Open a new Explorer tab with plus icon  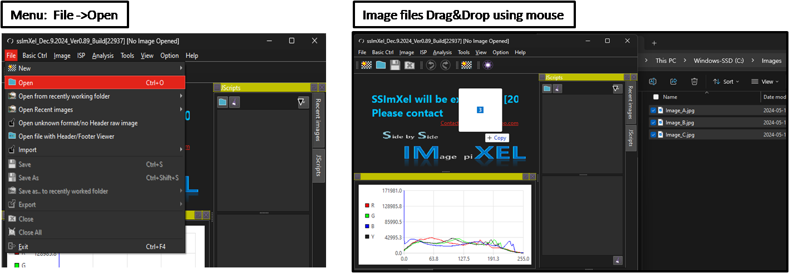[x=654, y=43]
